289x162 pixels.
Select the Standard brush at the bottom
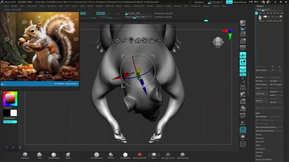[x=25, y=155]
